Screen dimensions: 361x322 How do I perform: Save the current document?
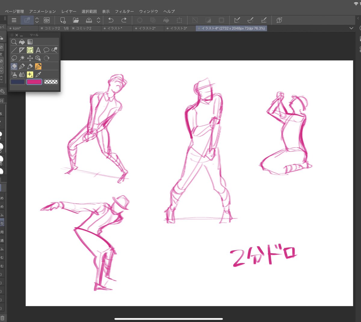coord(89,20)
